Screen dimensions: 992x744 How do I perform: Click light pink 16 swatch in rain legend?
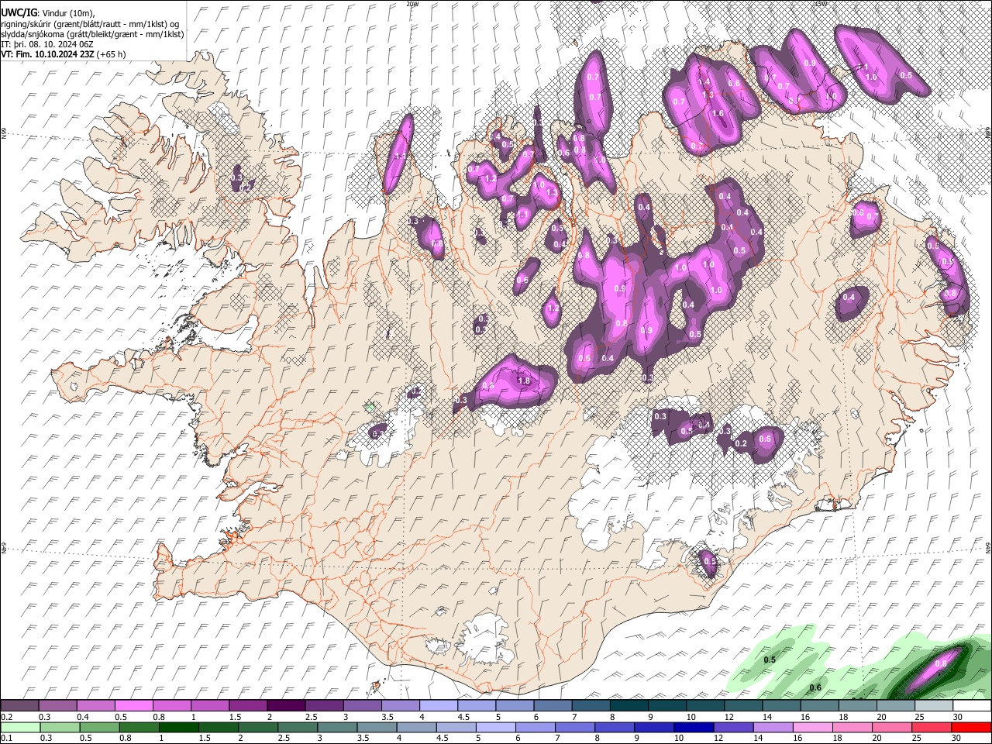[811, 727]
